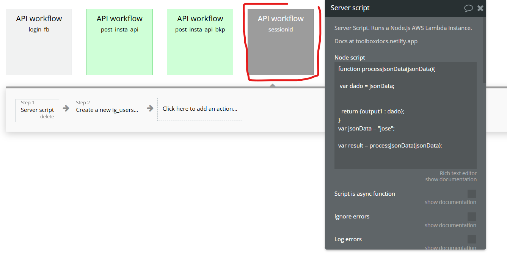Click the 'Docs at toolboxdocs.netlify.app' text
Image resolution: width=507 pixels, height=256 pixels.
(376, 41)
